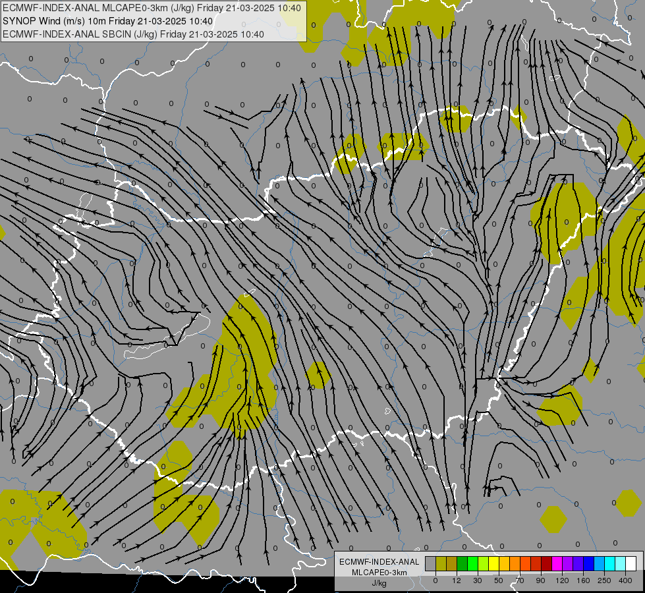Click the legend tick value 50
The width and height of the screenshot is (645, 593).
pos(498,580)
